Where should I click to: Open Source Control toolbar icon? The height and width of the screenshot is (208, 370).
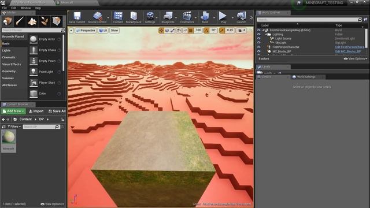(97, 17)
